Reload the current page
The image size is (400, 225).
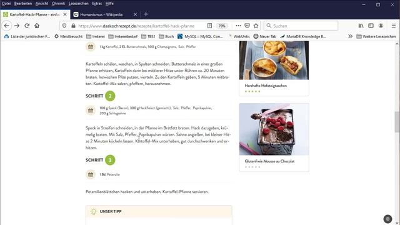[27, 26]
